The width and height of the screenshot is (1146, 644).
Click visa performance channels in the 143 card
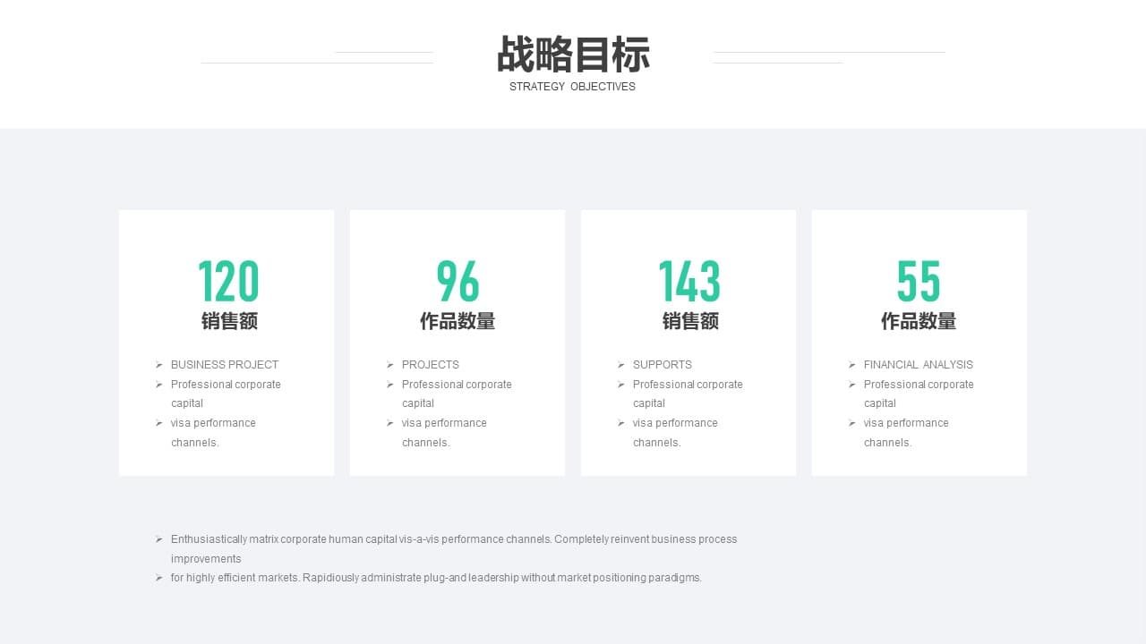(x=675, y=433)
